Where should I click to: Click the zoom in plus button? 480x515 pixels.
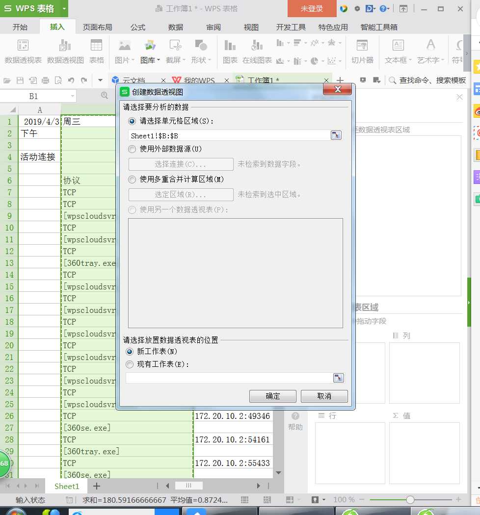tap(458, 500)
